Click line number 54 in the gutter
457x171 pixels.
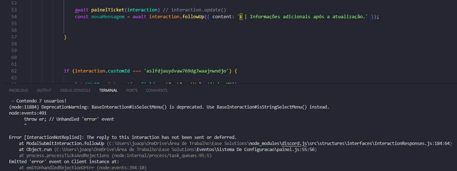click(x=15, y=17)
